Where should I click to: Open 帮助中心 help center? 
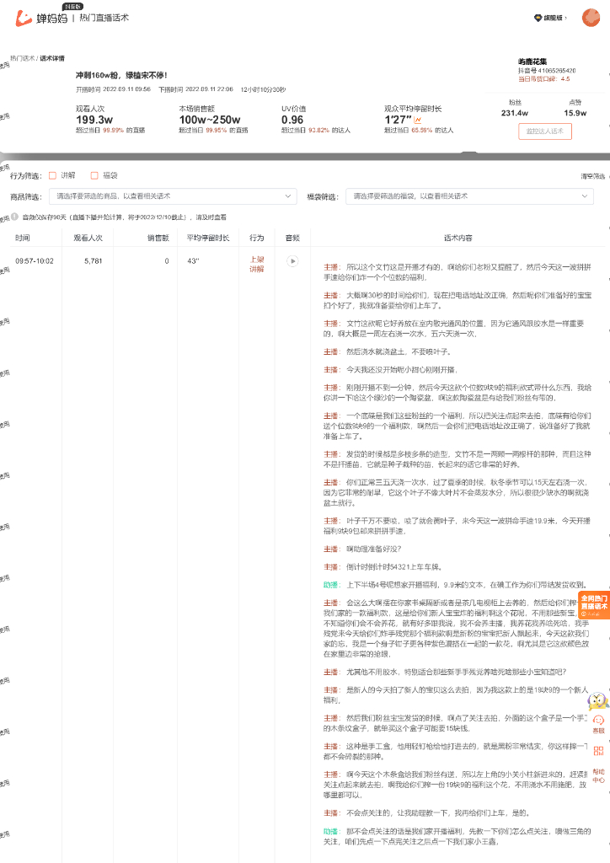598,775
